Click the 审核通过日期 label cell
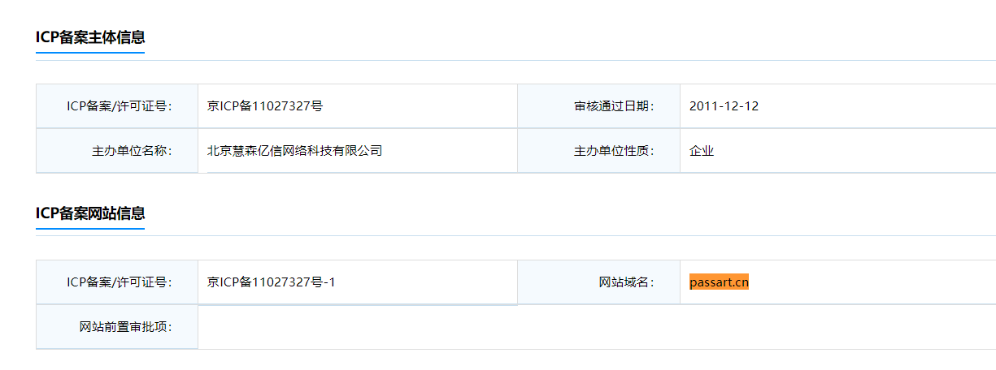The height and width of the screenshot is (370, 996). pyautogui.click(x=614, y=106)
